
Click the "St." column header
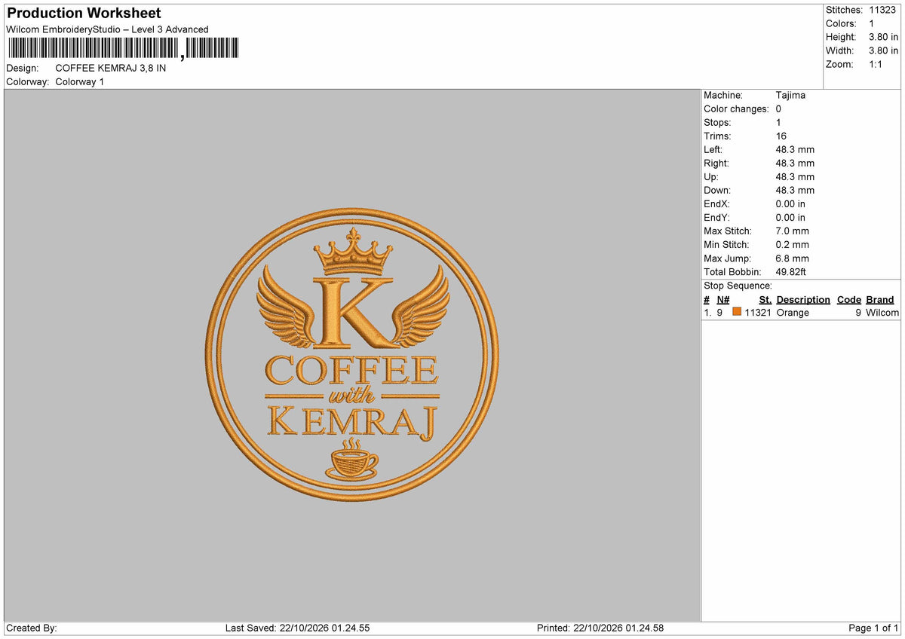(765, 299)
